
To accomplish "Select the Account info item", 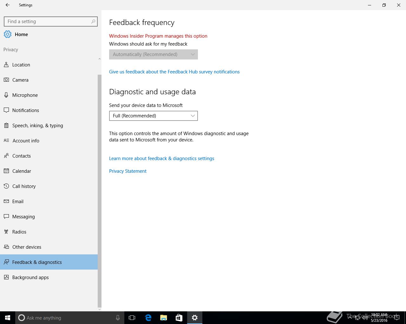I will [49, 140].
